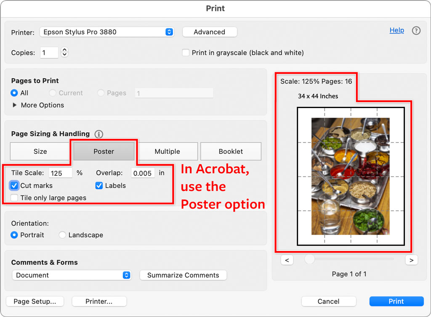
Task: Open the Epson Stylus Pro 3880 printer dropdown
Action: (107, 32)
